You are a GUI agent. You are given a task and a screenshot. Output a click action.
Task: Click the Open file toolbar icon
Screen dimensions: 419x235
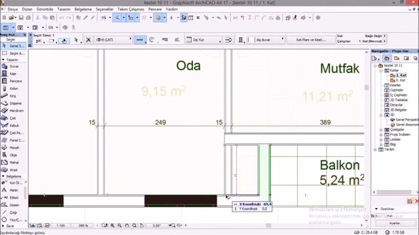(12, 18)
